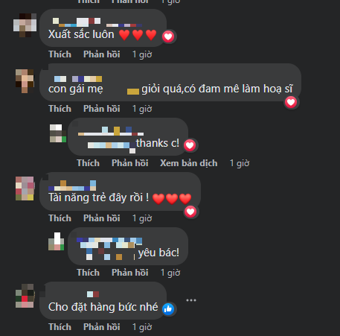340x336 pixels.
Task: Open avatar of 'Tài năng trẻ' commenter
Action: tap(25, 188)
